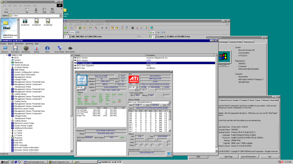Select Processor tree item
This screenshot has height=164, width=293.
click(x=18, y=138)
